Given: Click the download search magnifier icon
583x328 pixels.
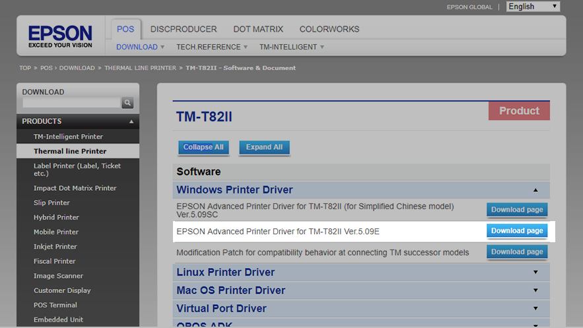Looking at the screenshot, I should (127, 102).
